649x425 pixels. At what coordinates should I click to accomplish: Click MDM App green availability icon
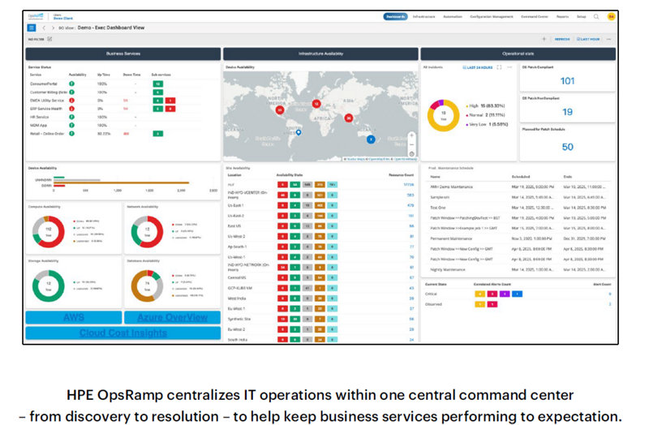click(x=71, y=125)
